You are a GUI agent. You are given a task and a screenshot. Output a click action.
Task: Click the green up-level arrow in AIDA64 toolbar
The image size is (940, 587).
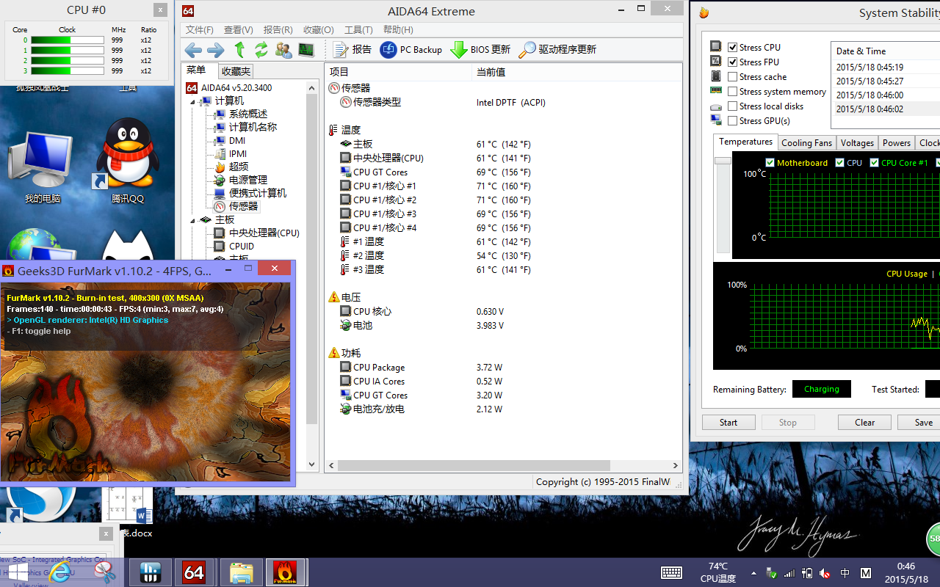click(239, 50)
